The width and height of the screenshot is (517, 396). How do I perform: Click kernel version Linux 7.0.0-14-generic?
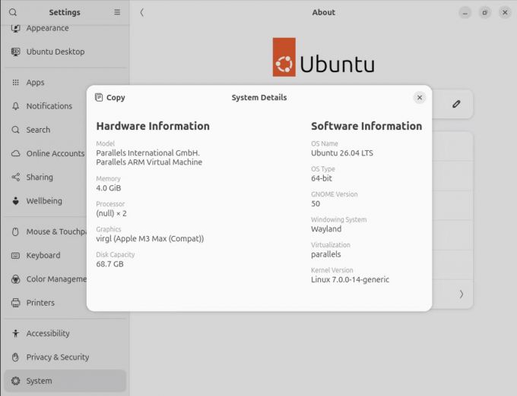point(350,280)
